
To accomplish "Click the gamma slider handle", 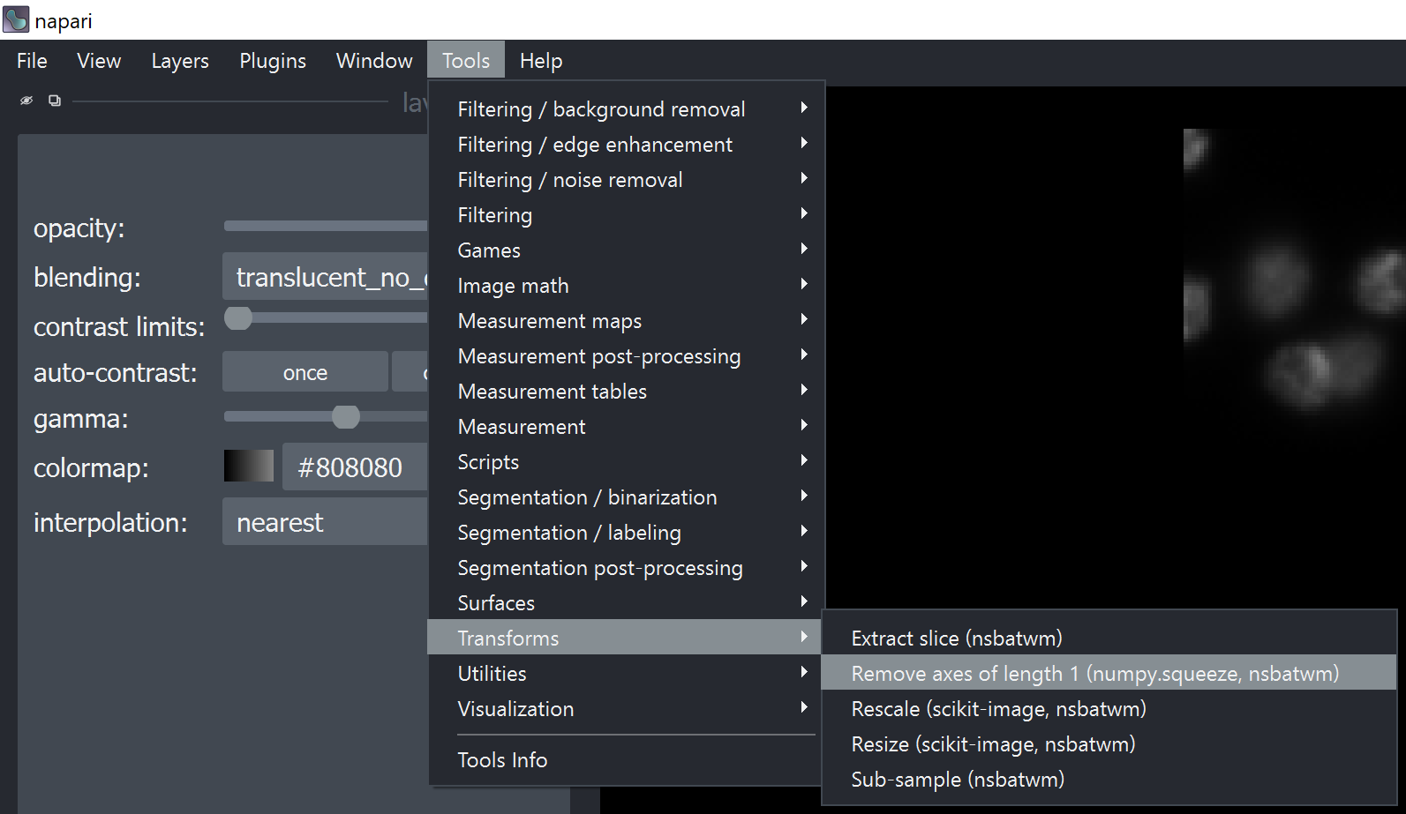I will tap(346, 416).
